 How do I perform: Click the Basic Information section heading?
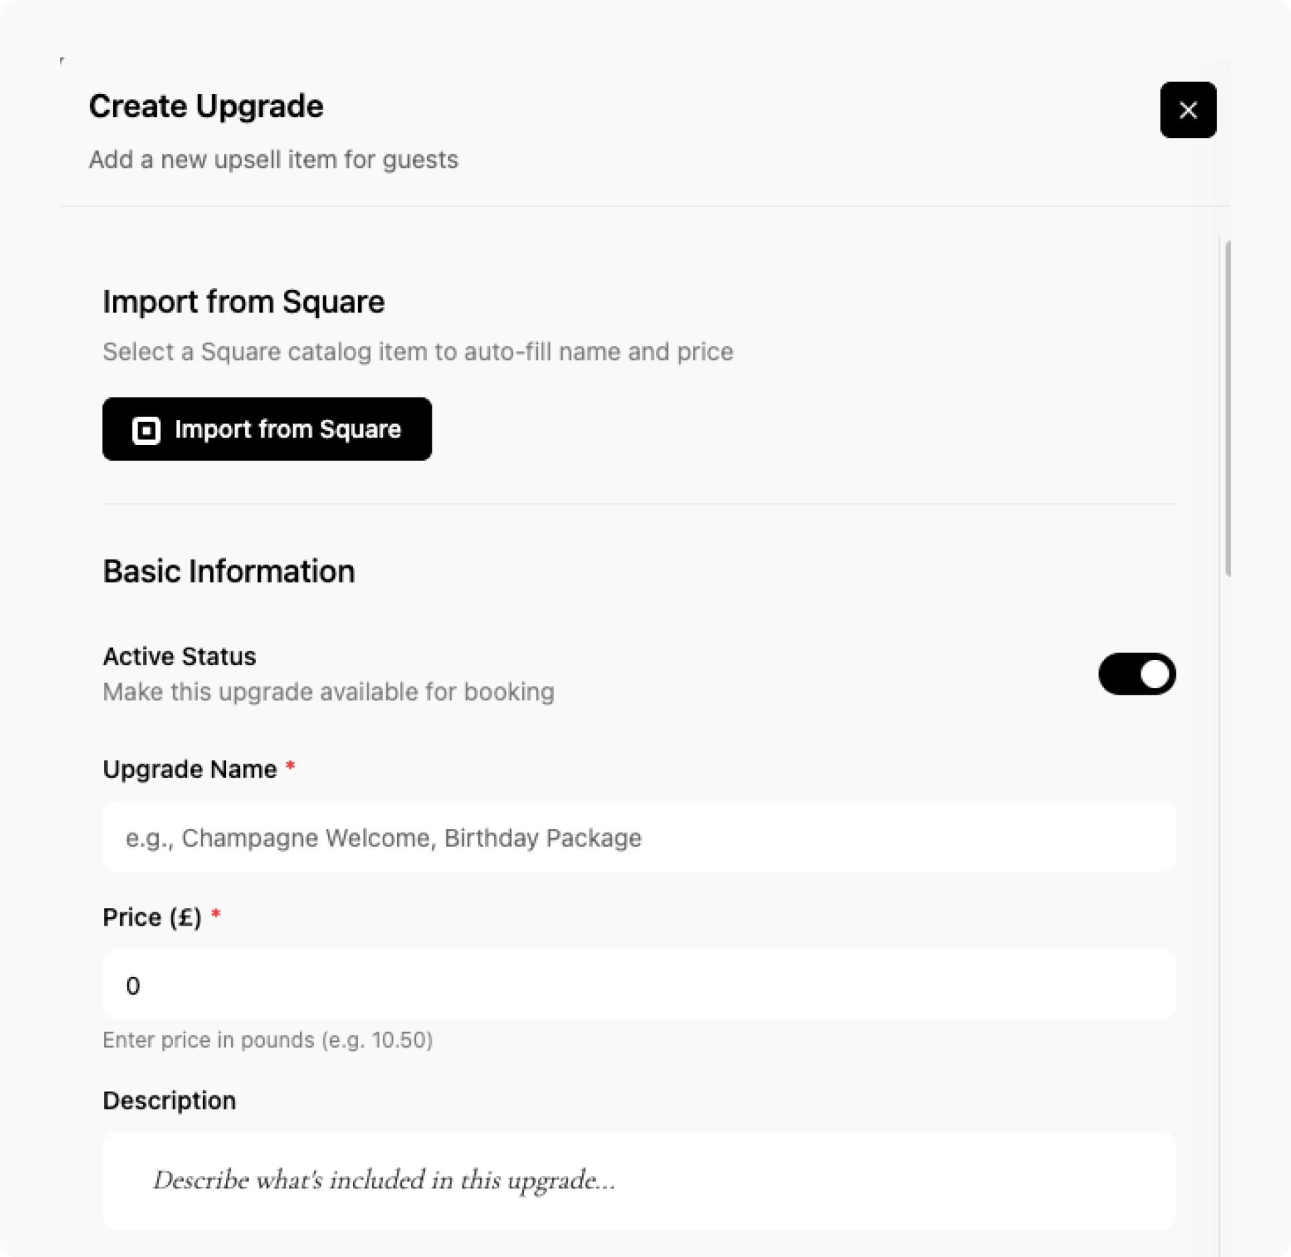tap(229, 572)
